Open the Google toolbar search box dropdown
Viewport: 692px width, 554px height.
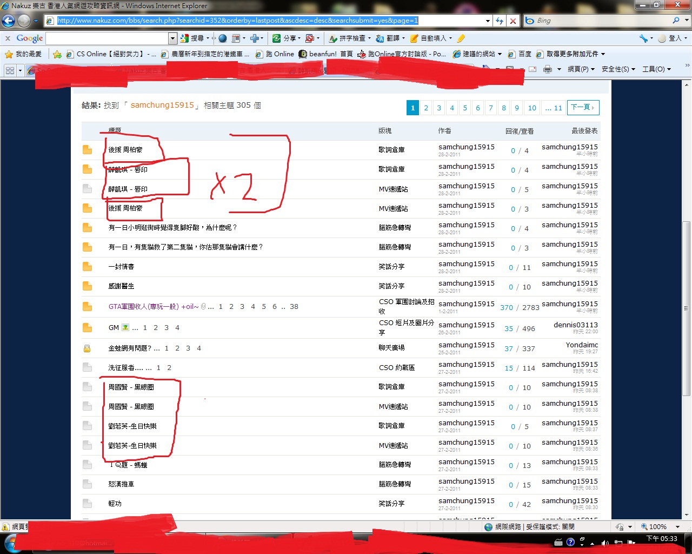pos(172,38)
